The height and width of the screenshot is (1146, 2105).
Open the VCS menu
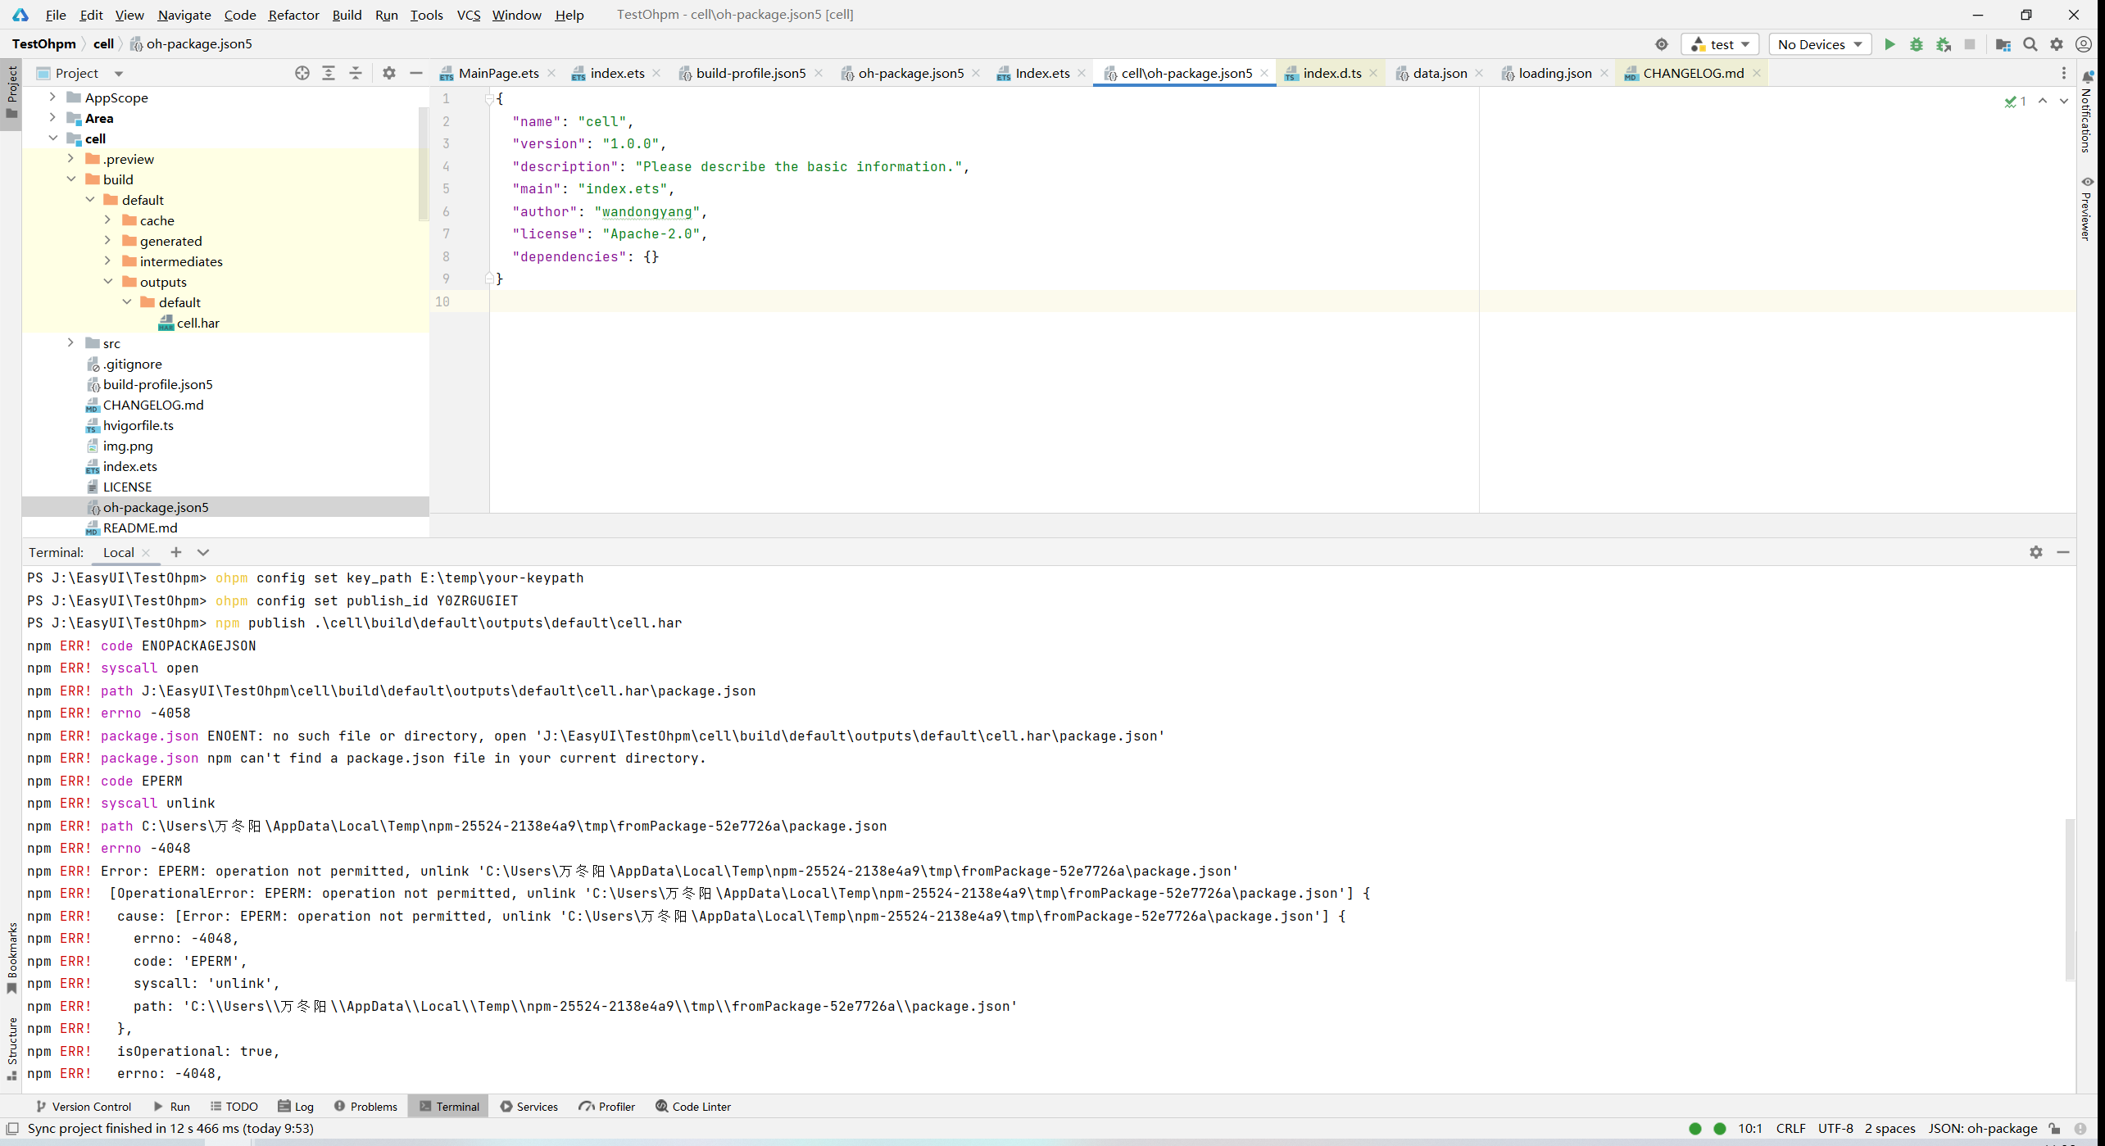(x=468, y=15)
